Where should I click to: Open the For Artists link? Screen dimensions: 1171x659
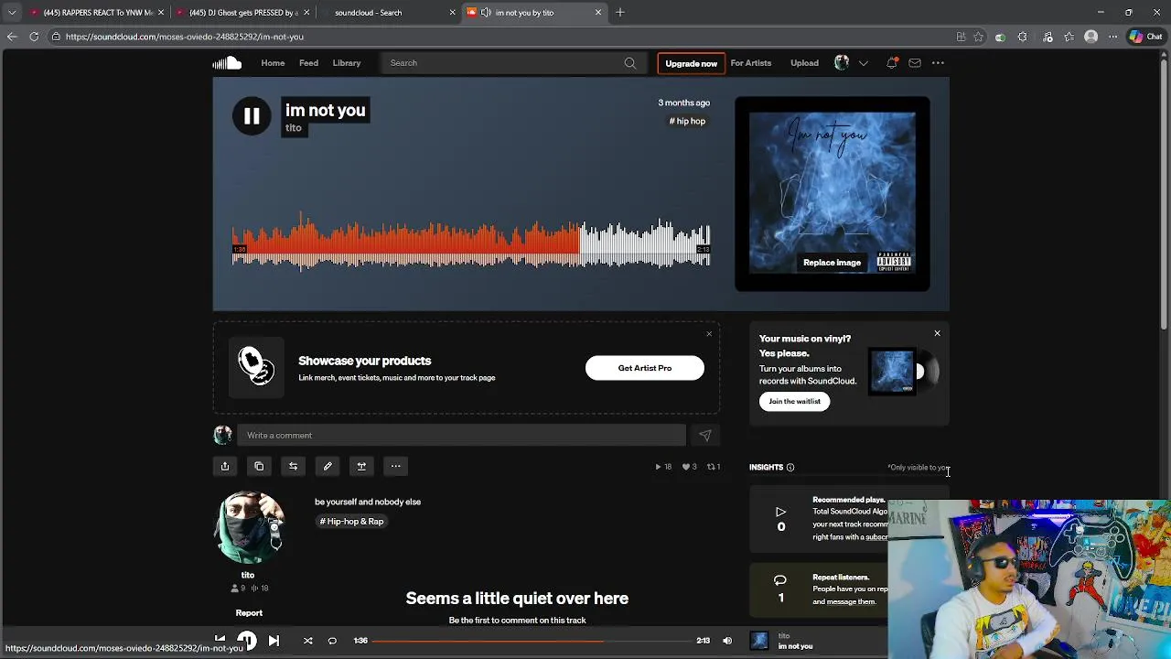[751, 63]
